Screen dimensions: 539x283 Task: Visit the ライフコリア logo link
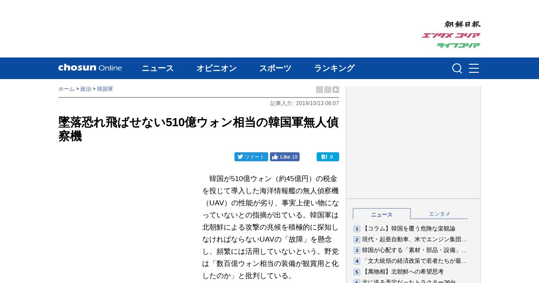click(x=459, y=45)
